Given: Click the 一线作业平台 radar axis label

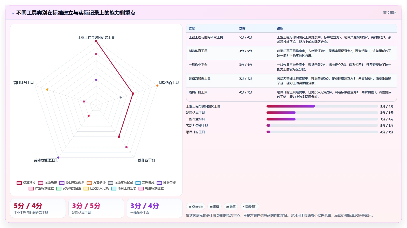Looking at the screenshot, I should [145, 160].
